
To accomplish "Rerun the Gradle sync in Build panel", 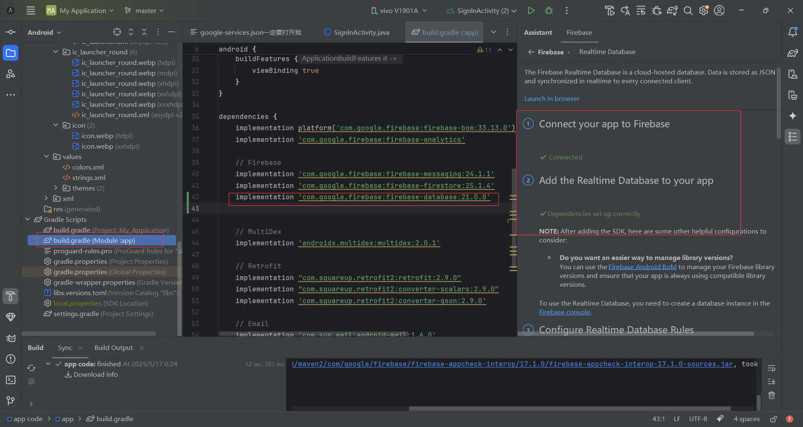I will (x=31, y=368).
